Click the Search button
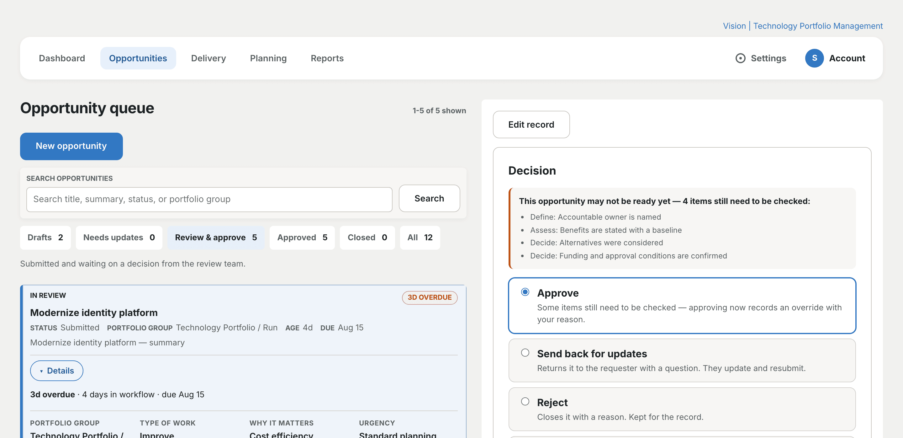Viewport: 903px width, 438px height. pos(429,198)
